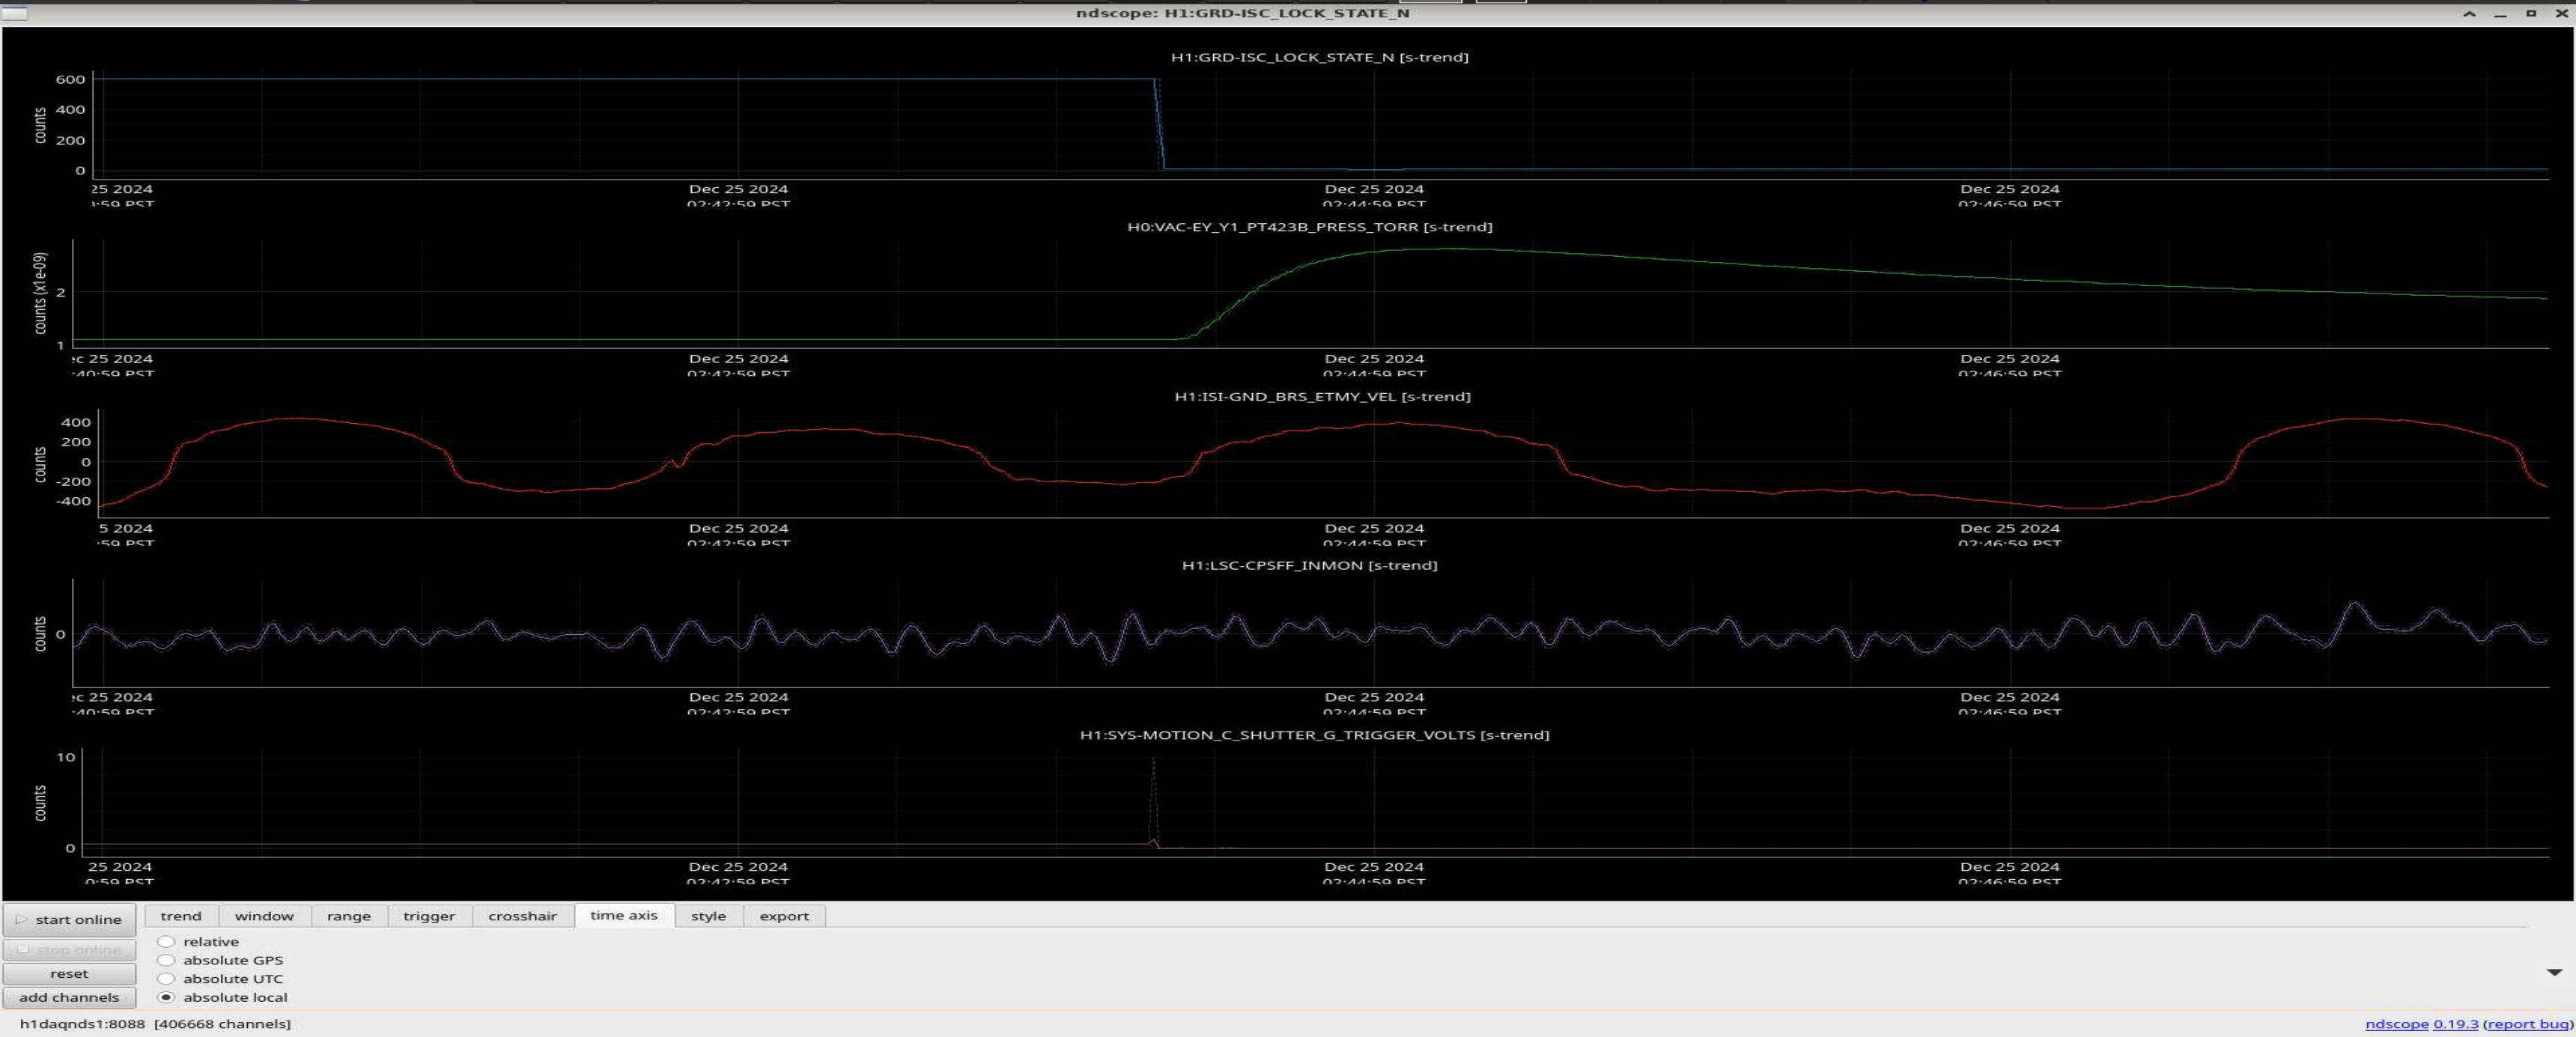Click the reset button
The height and width of the screenshot is (1037, 2576).
click(x=69, y=973)
